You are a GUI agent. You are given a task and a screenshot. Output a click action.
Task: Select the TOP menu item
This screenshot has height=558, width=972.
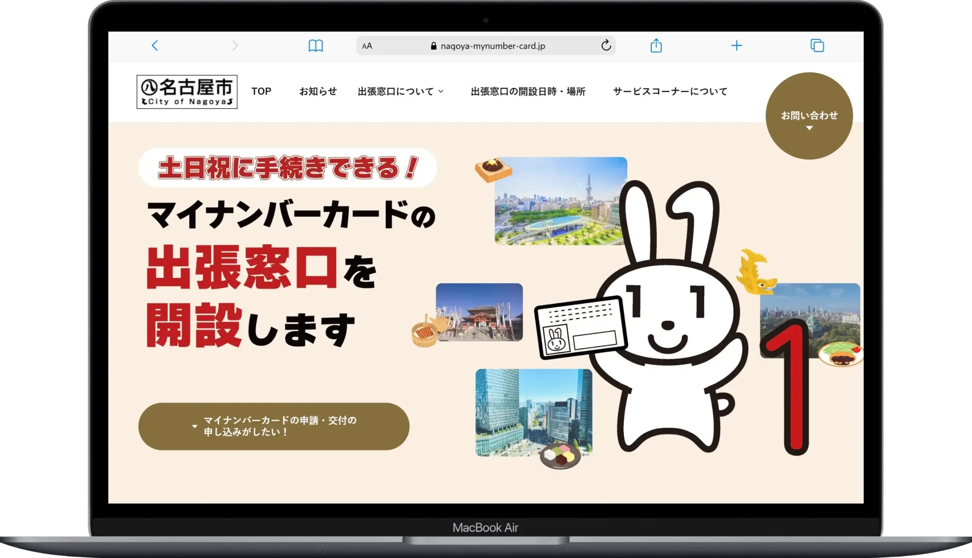point(261,91)
